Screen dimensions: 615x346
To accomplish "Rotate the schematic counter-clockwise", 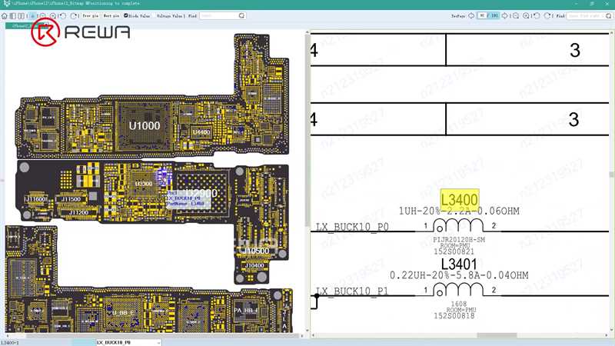I will pyautogui.click(x=537, y=15).
